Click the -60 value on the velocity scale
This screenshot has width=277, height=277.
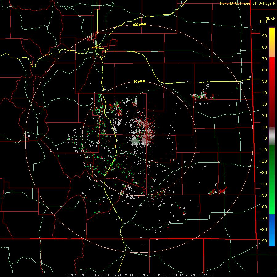[263, 207]
